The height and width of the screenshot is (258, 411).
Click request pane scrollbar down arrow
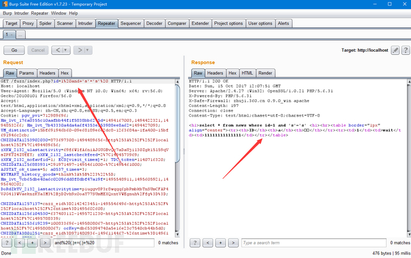click(x=178, y=234)
